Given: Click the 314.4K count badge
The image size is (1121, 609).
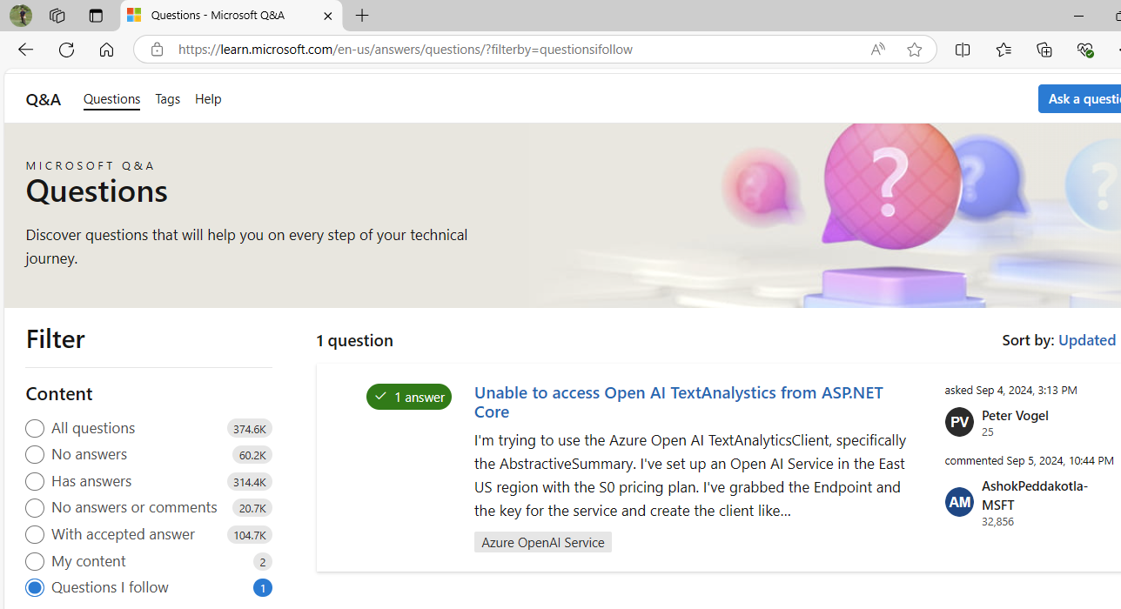Looking at the screenshot, I should coord(249,482).
